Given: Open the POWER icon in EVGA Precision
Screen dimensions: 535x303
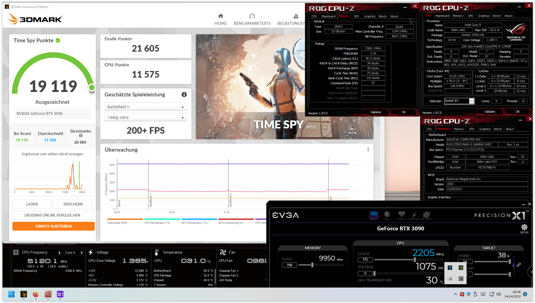Looking at the screenshot, I should pos(414,215).
